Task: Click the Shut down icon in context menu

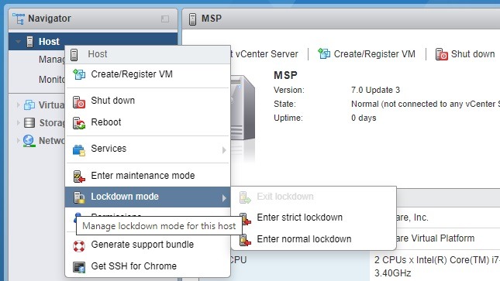Action: (x=79, y=102)
